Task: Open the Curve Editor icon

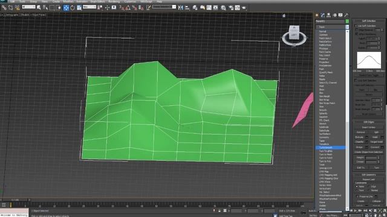Action: coord(209,8)
